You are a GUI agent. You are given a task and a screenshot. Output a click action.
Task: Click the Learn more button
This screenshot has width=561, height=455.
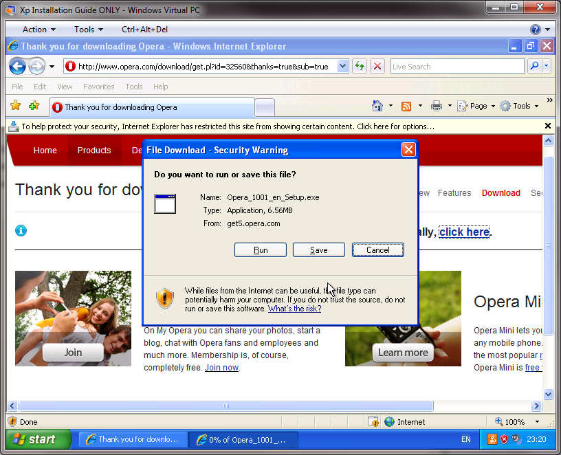coord(403,353)
